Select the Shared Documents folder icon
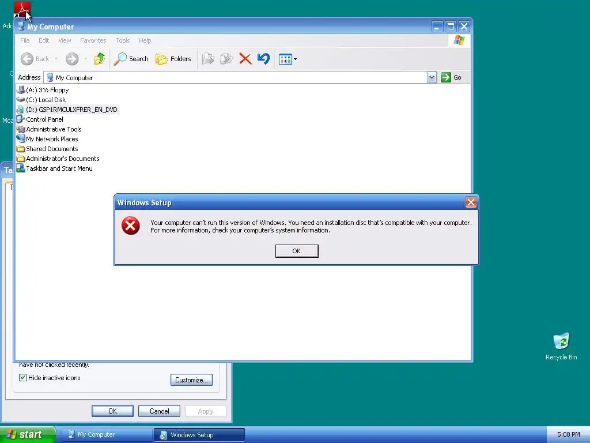Image resolution: width=590 pixels, height=443 pixels. [x=21, y=149]
